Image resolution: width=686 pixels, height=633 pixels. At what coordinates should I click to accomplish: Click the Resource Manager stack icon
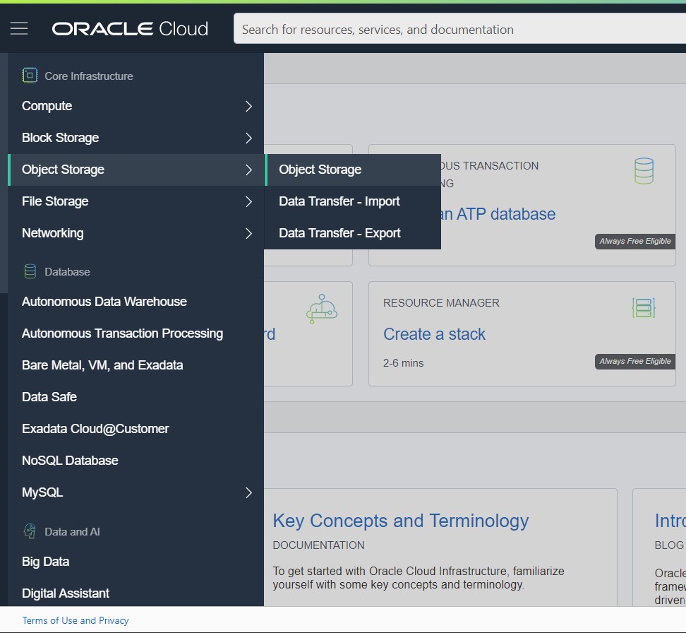(643, 307)
